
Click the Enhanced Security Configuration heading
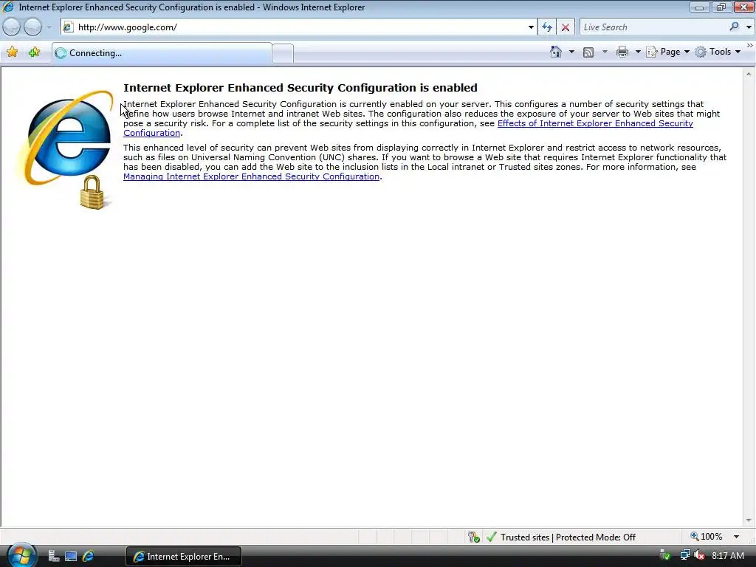pos(300,88)
